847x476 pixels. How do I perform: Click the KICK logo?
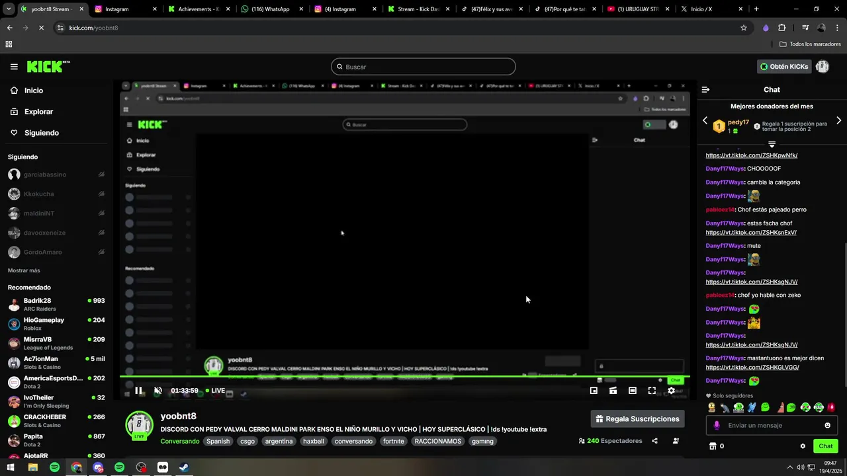point(48,66)
